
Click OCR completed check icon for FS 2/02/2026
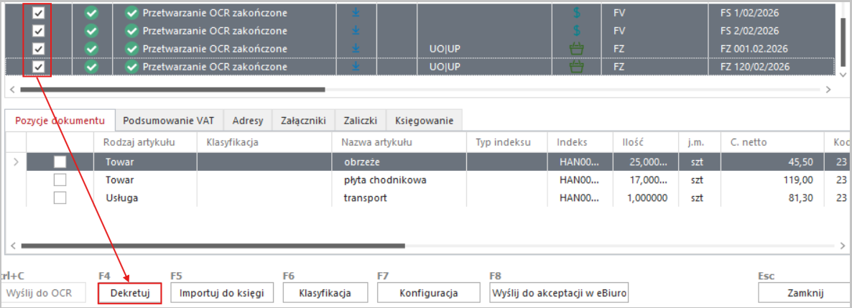131,30
